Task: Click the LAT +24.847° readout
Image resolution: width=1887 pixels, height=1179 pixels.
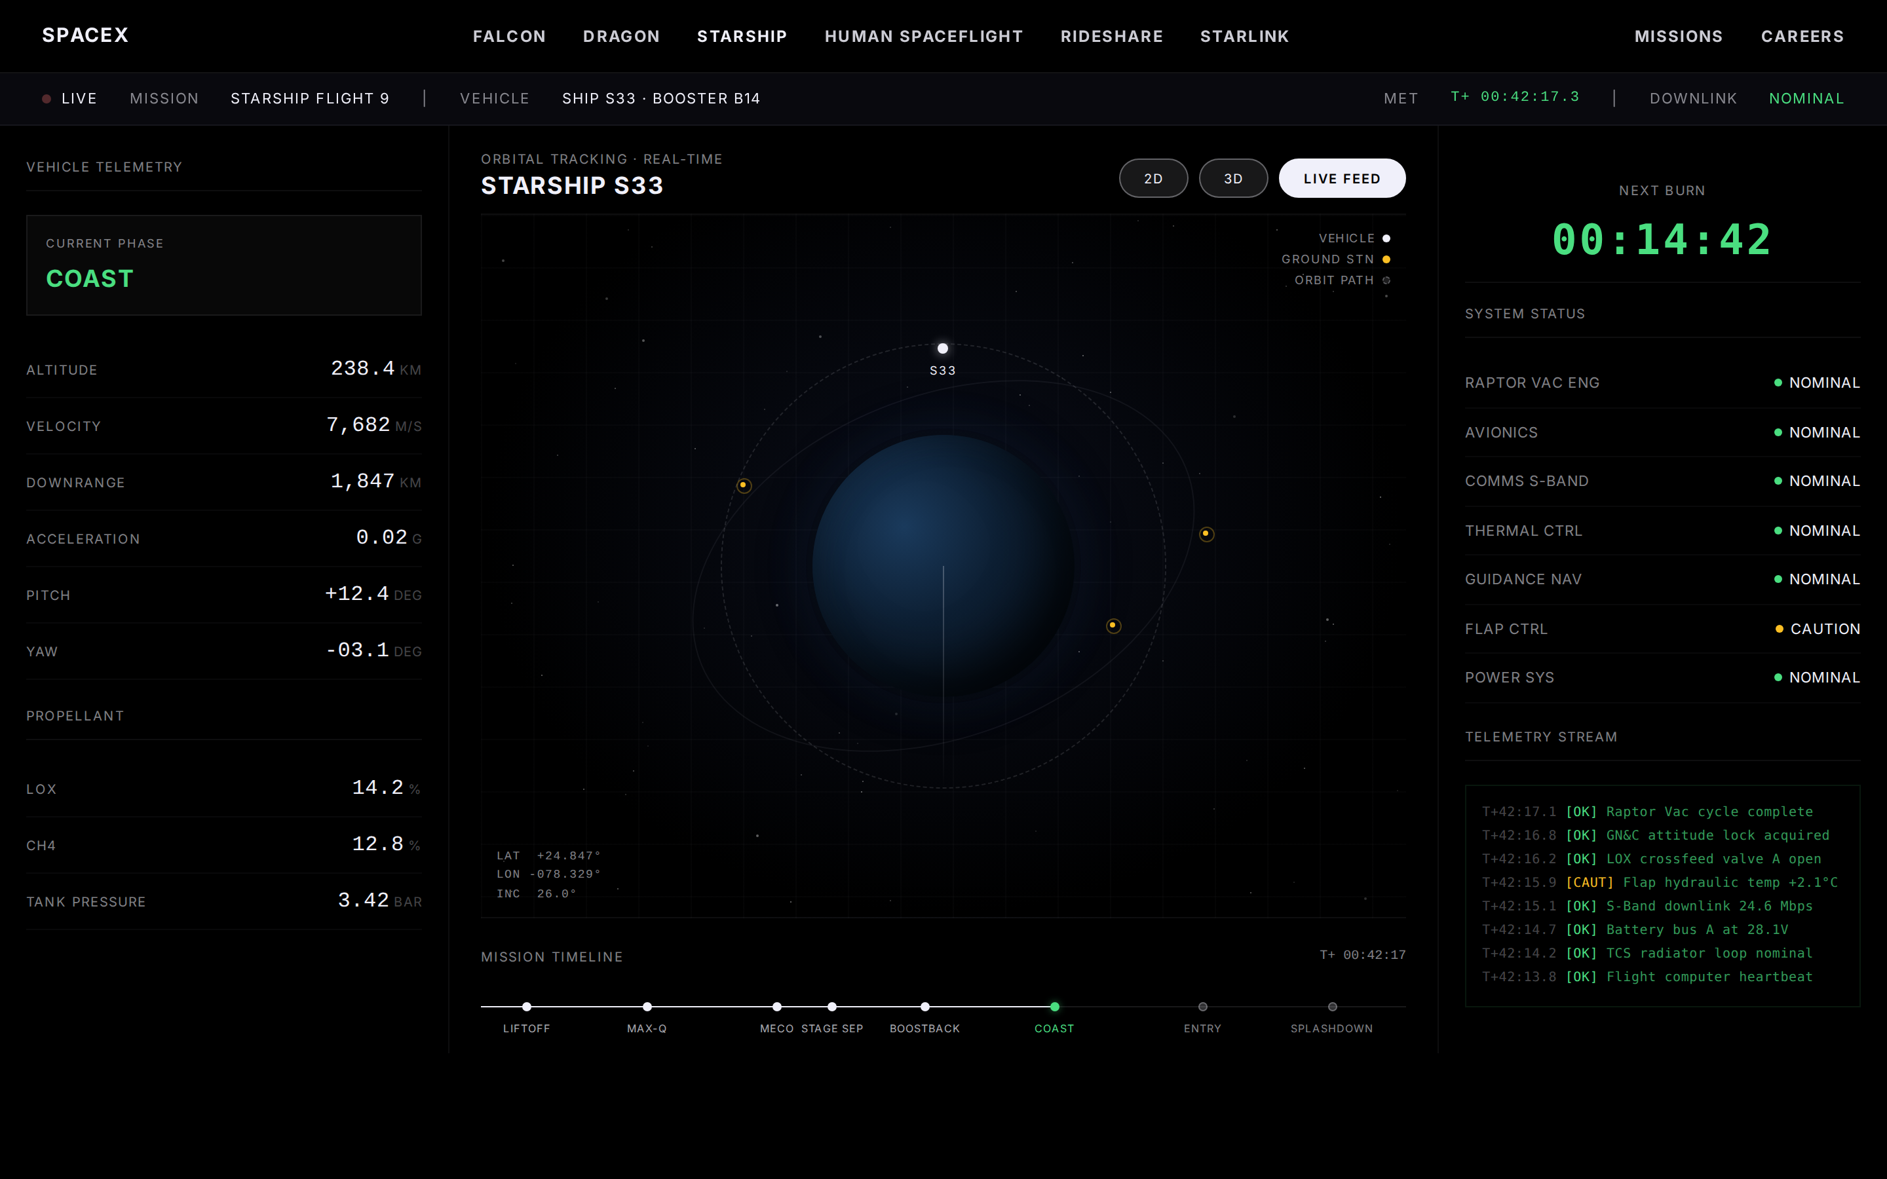Action: [549, 855]
